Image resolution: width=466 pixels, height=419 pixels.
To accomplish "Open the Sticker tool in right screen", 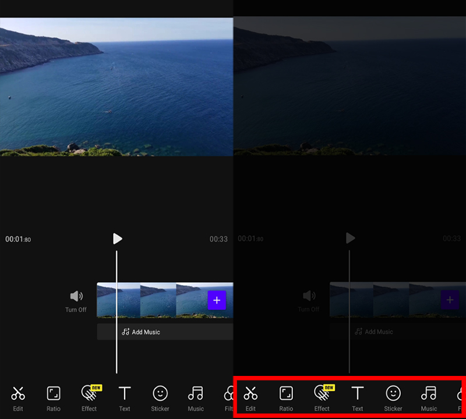I will click(x=393, y=399).
